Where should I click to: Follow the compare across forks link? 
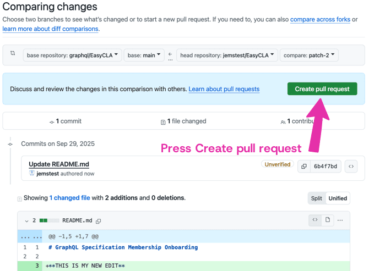[320, 19]
